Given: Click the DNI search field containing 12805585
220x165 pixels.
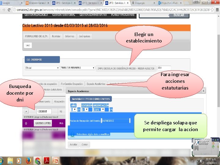Looking at the screenshot, I should (44, 112).
